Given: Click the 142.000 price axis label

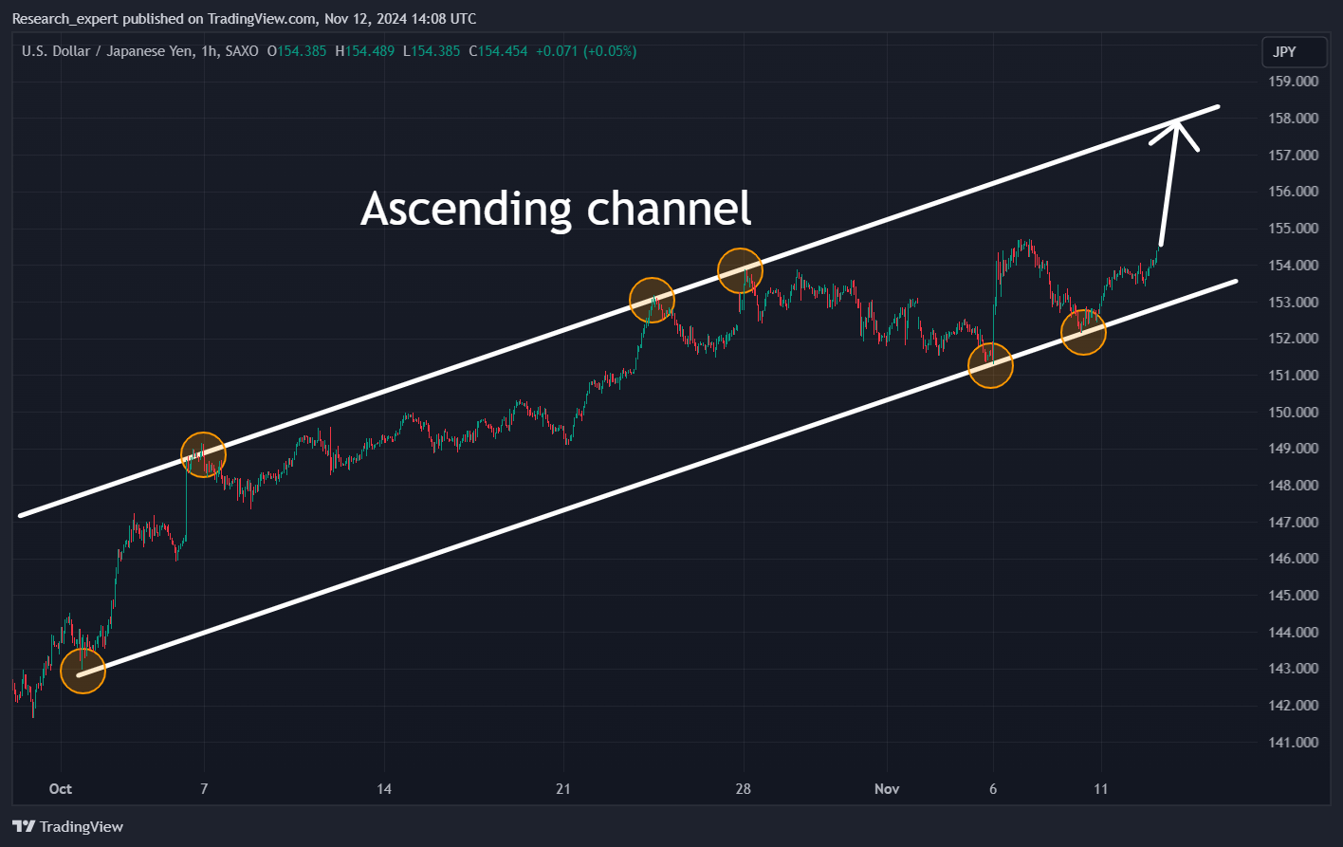Looking at the screenshot, I should point(1294,706).
